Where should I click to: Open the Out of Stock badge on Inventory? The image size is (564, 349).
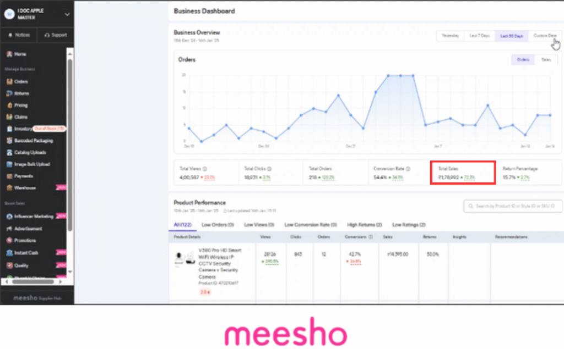pos(49,129)
